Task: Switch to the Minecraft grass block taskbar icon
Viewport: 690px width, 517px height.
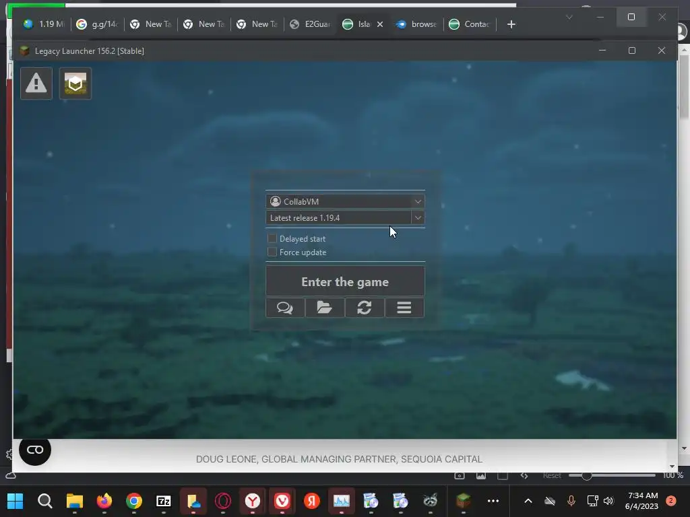Action: tap(463, 501)
